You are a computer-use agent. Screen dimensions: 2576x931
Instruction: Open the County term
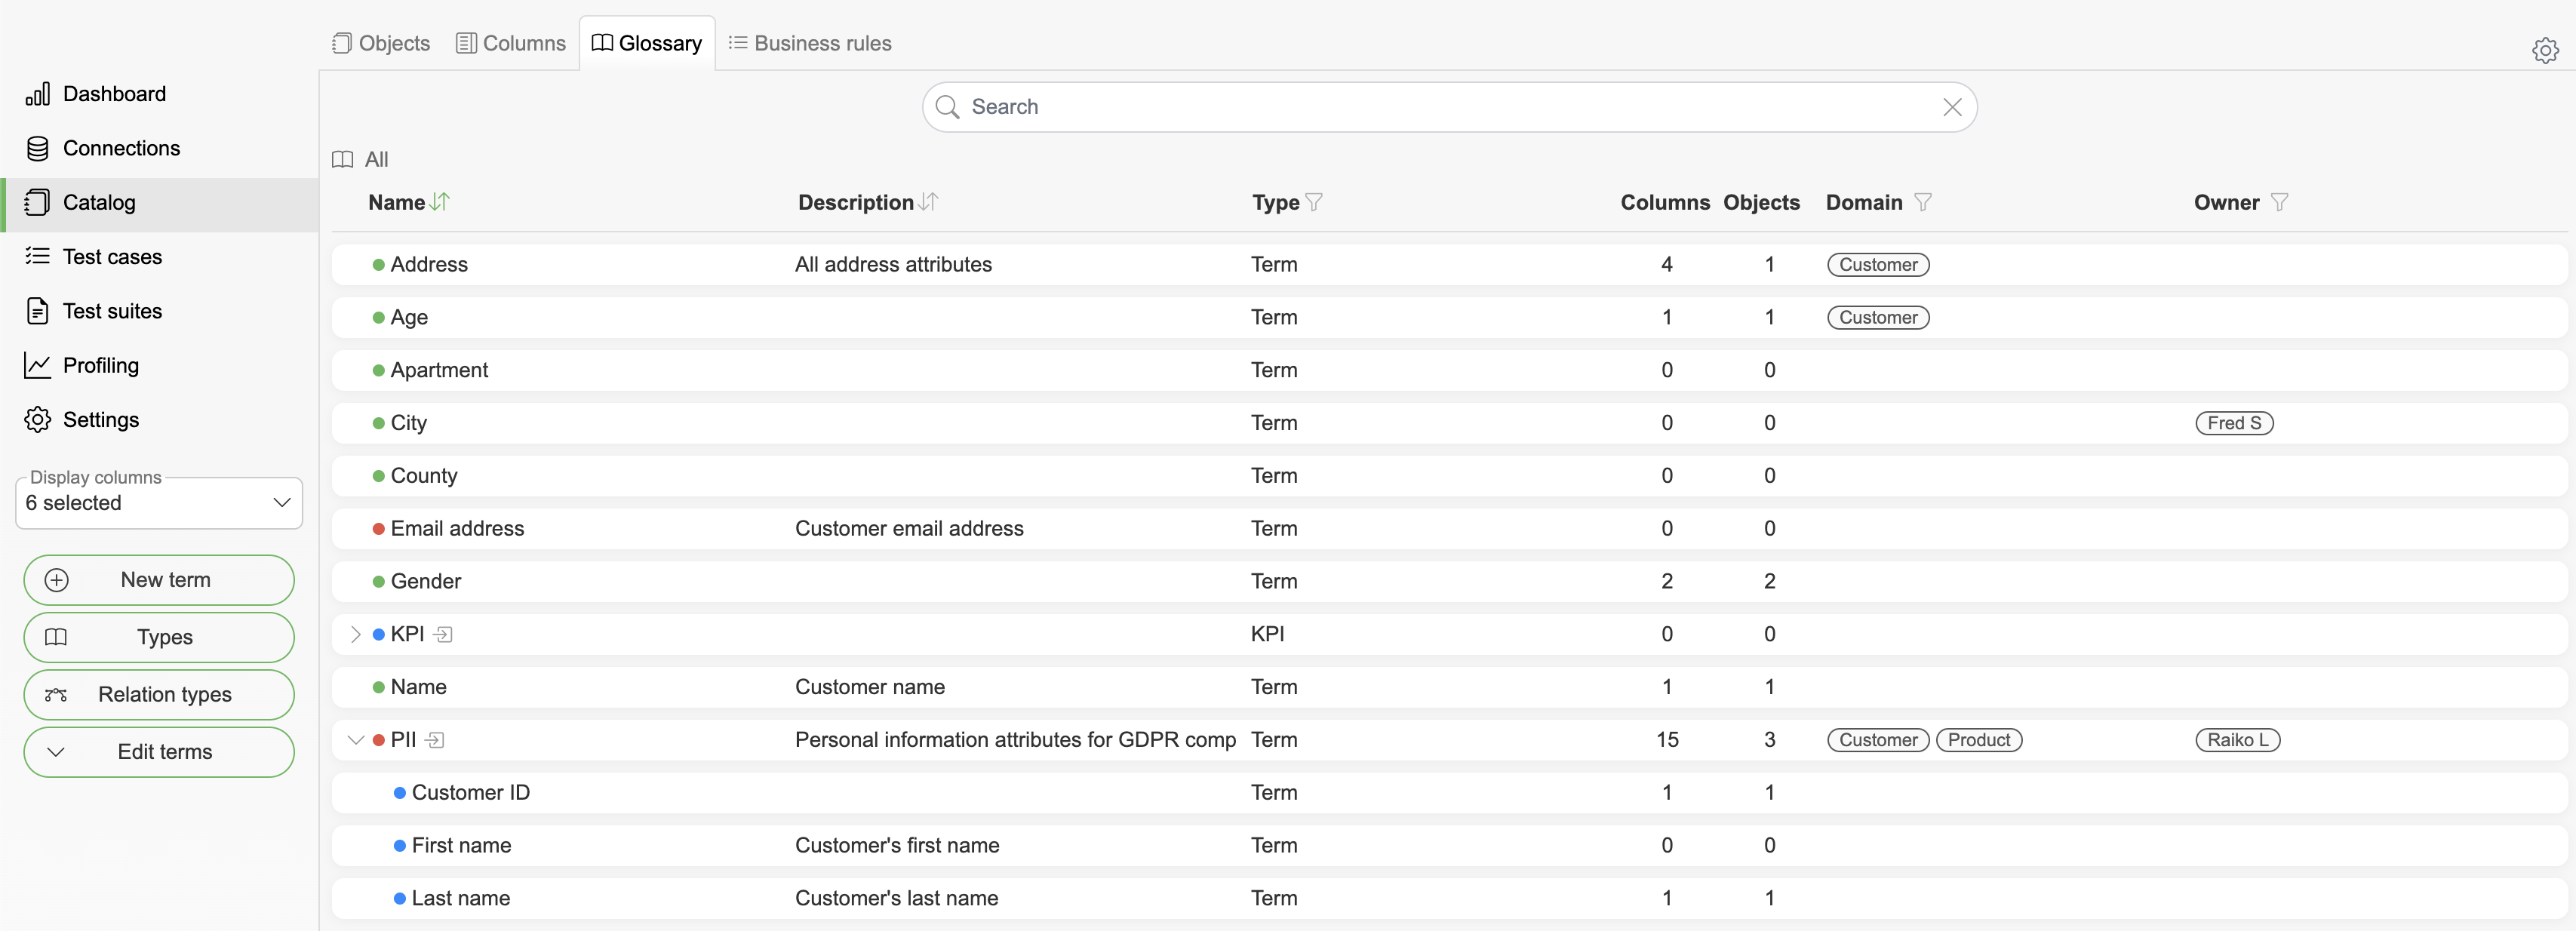(x=424, y=476)
